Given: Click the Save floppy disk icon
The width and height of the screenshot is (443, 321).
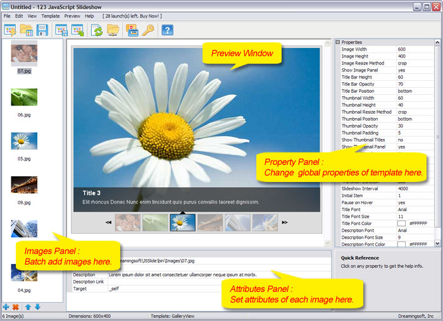Looking at the screenshot, I should 42,30.
